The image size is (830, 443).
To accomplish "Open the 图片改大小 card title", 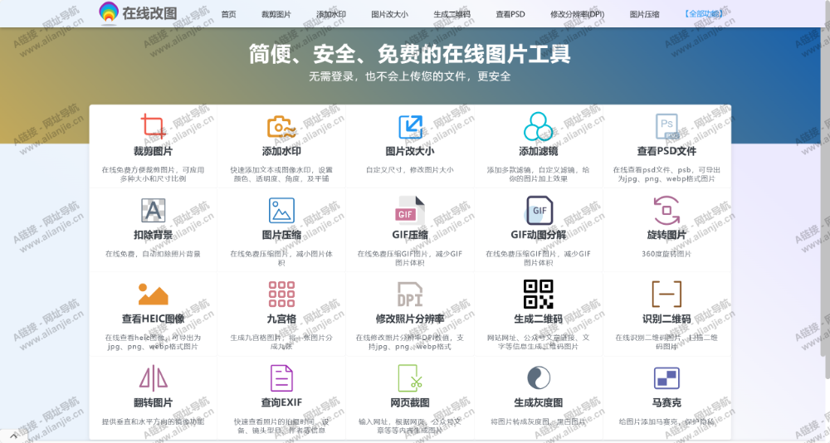I will [x=410, y=151].
